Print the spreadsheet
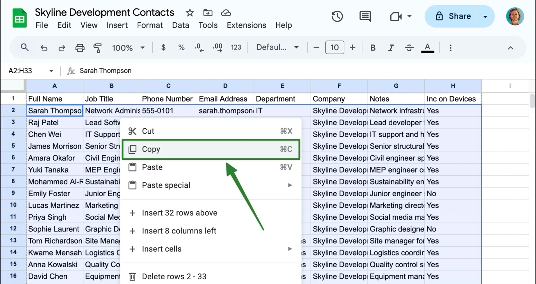Screen dimensions: 536x284 [80, 48]
